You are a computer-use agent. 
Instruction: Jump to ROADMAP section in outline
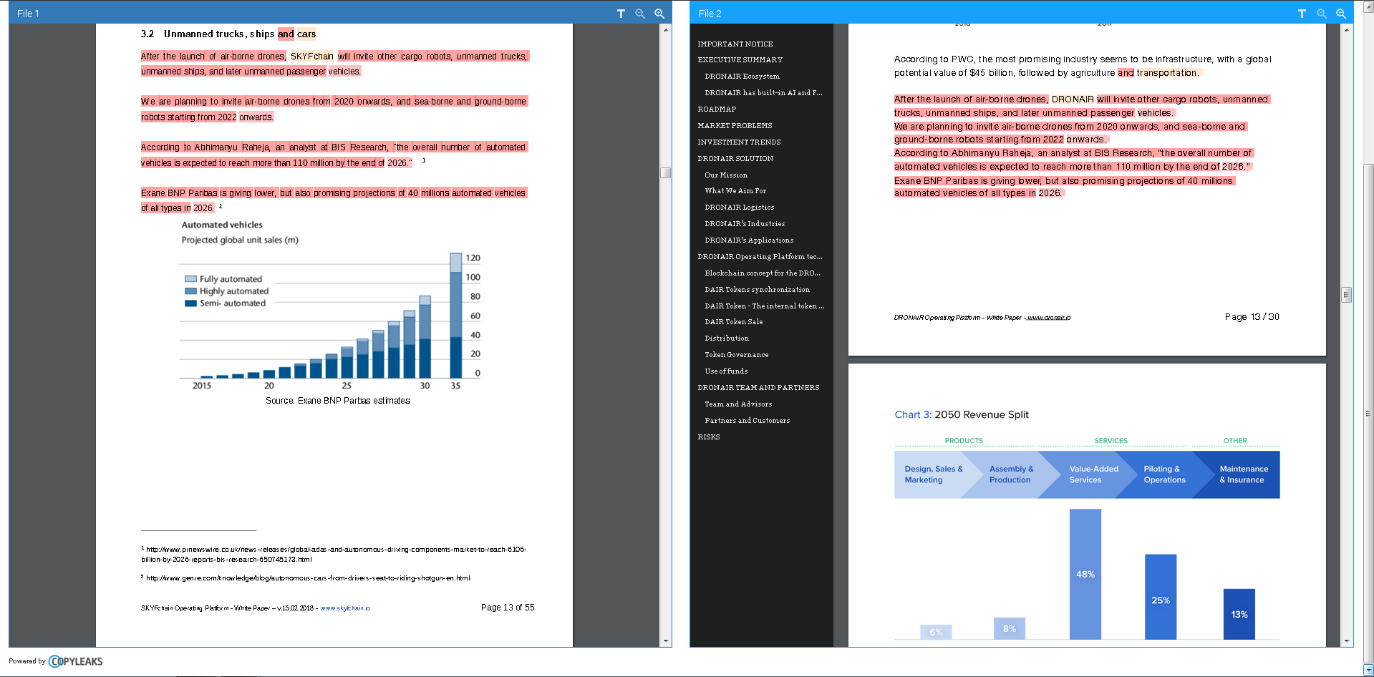pos(717,109)
